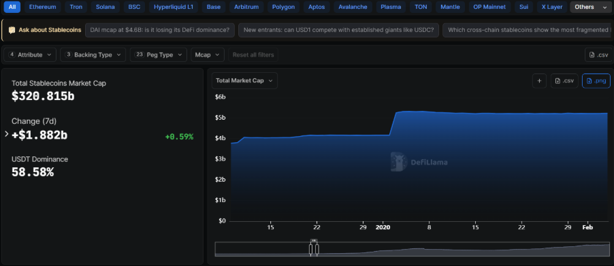Click the Ask about Stablecoins icon

[x=12, y=30]
